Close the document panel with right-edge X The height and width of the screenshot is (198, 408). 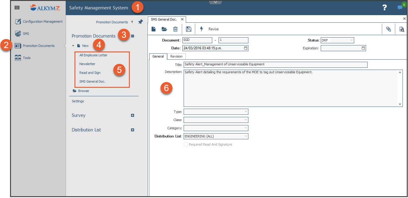pos(404,19)
